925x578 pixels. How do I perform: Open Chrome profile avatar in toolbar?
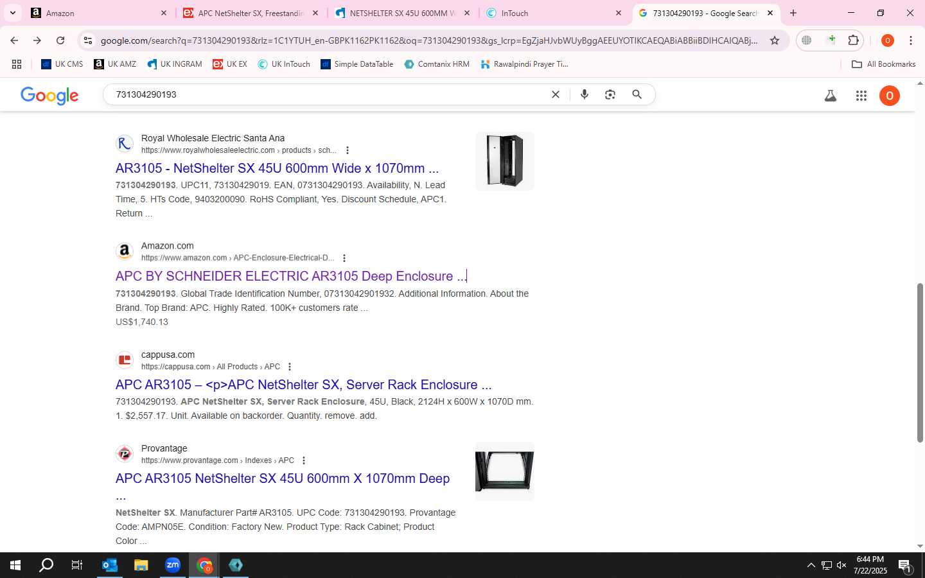pyautogui.click(x=888, y=40)
